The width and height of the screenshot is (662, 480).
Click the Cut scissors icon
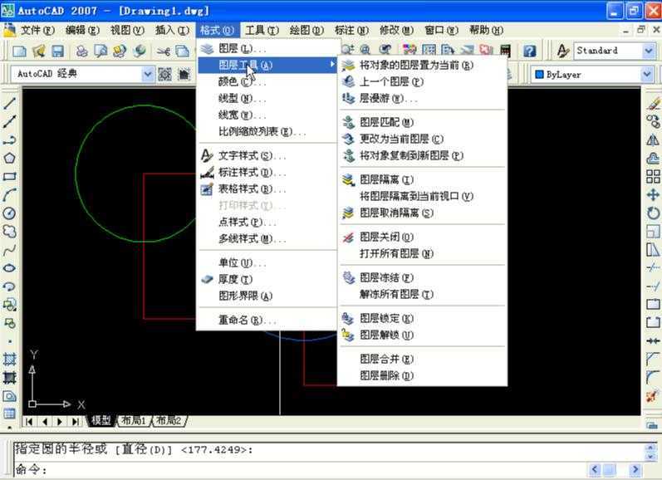click(164, 51)
